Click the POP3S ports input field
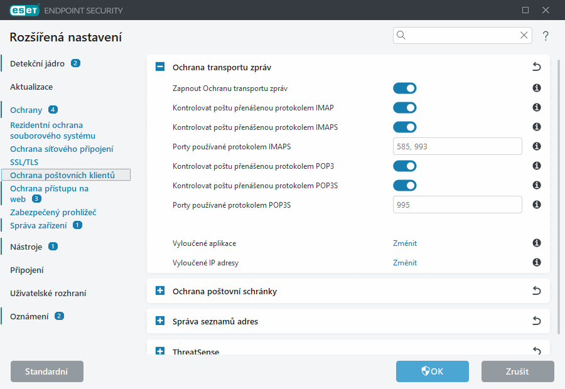The height and width of the screenshot is (389, 565). point(457,205)
